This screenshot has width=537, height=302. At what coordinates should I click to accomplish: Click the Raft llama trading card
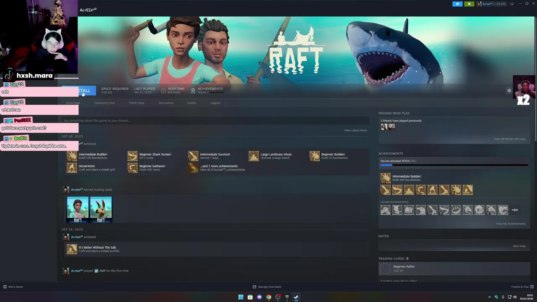point(101,209)
